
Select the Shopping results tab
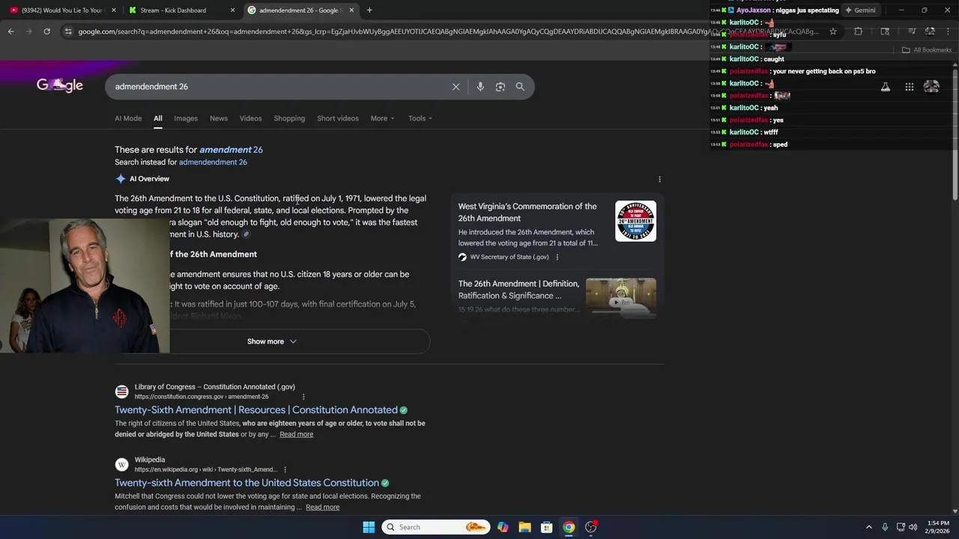tap(289, 118)
